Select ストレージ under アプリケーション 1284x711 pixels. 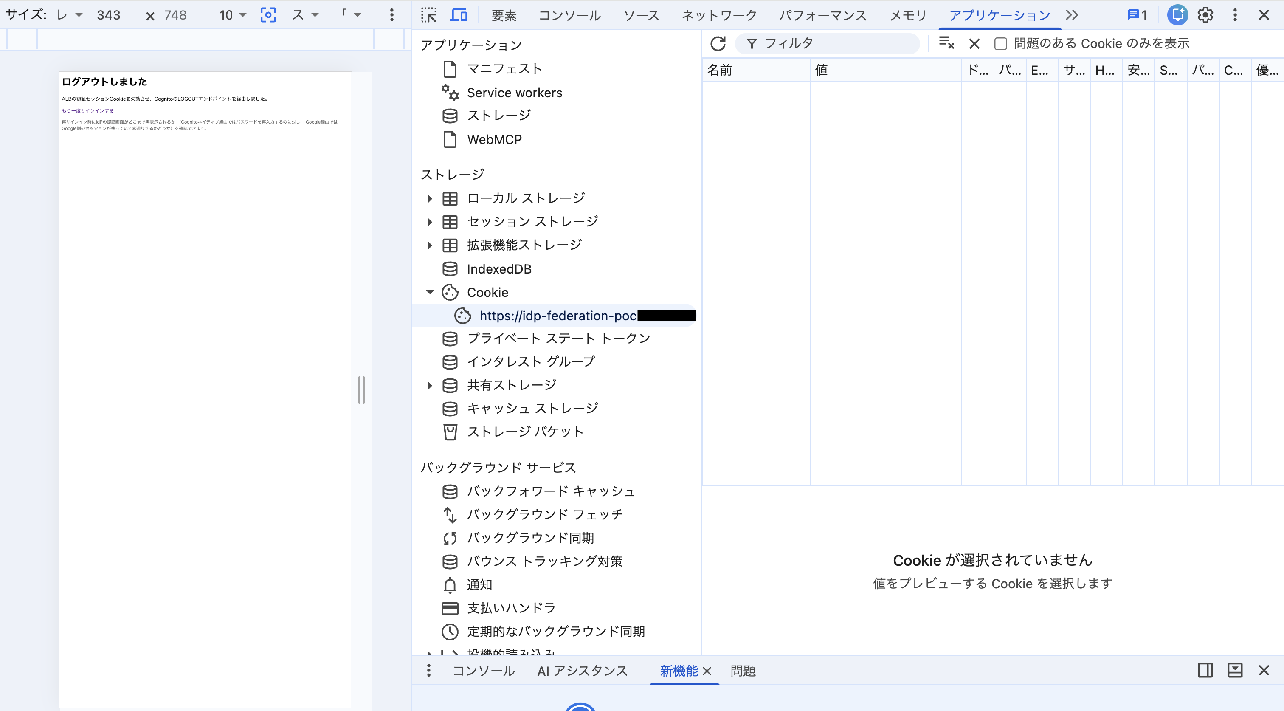tap(499, 116)
